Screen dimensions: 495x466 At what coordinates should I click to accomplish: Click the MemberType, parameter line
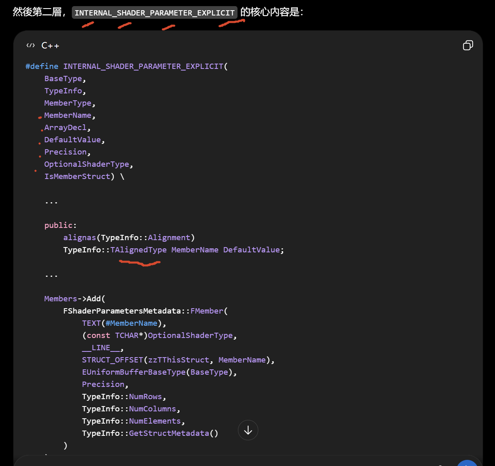coord(70,103)
